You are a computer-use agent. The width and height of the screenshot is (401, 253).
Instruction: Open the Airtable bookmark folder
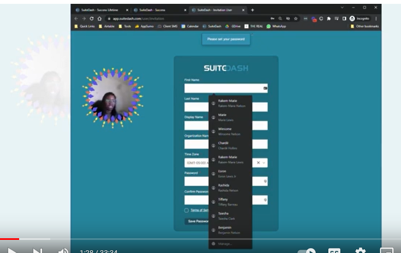coord(107,26)
